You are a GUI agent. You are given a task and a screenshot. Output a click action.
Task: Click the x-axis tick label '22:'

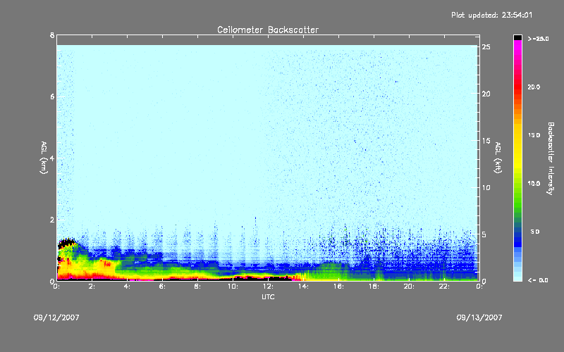coord(444,287)
